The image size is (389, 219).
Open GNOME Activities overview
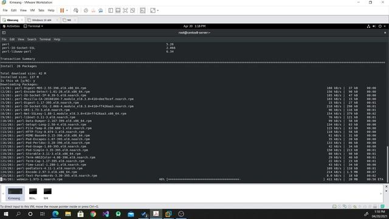tap(11, 26)
